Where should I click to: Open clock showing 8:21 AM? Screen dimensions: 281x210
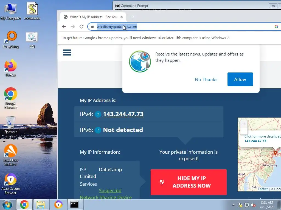tap(267, 205)
